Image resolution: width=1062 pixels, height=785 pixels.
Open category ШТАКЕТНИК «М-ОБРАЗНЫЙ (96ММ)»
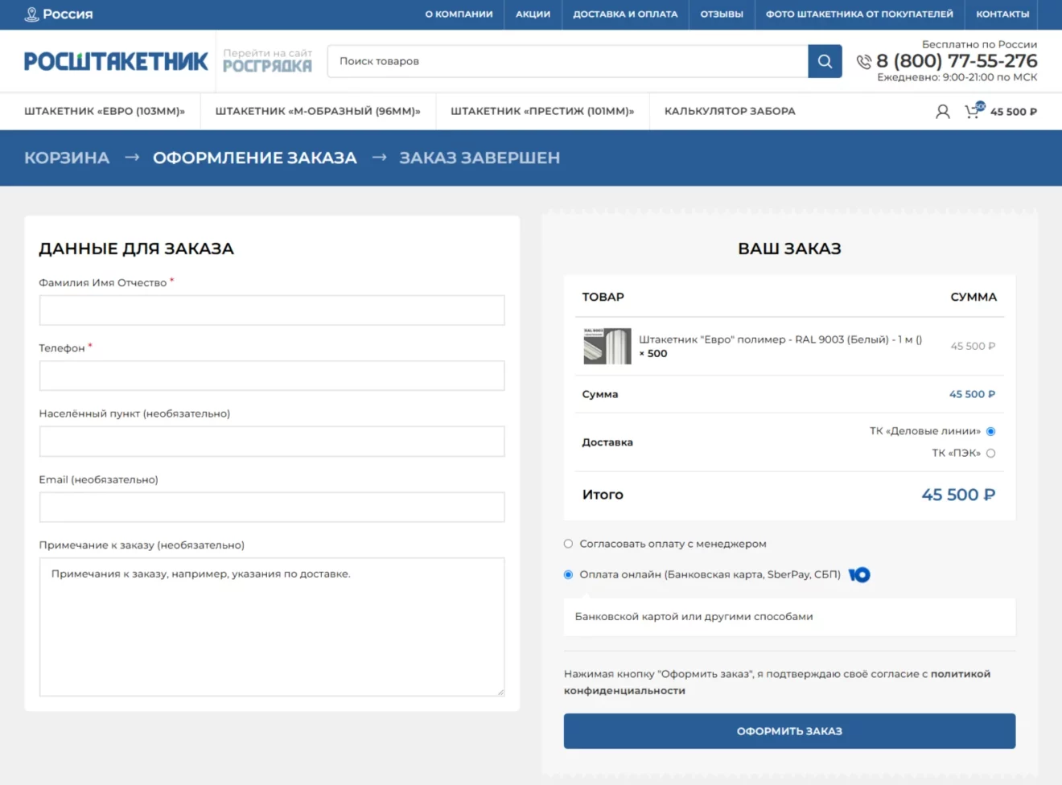click(x=318, y=111)
